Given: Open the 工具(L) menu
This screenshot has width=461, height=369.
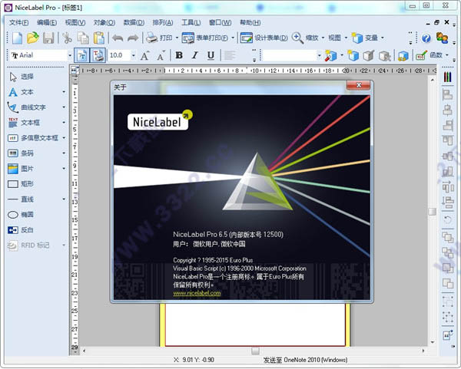Looking at the screenshot, I should [x=191, y=22].
